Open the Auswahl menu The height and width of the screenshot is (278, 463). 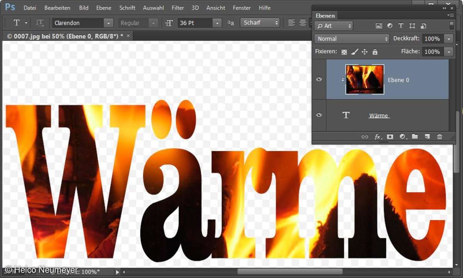click(154, 8)
